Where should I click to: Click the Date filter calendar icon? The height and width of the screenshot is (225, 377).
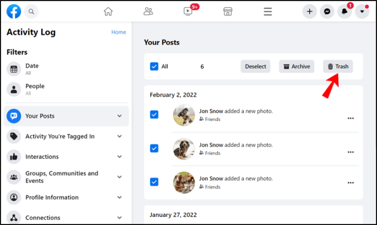(x=14, y=69)
